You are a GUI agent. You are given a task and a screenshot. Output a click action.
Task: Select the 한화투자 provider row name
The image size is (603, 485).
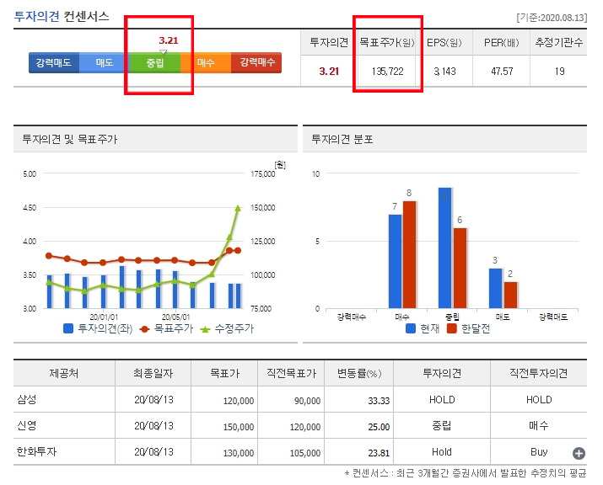36,451
